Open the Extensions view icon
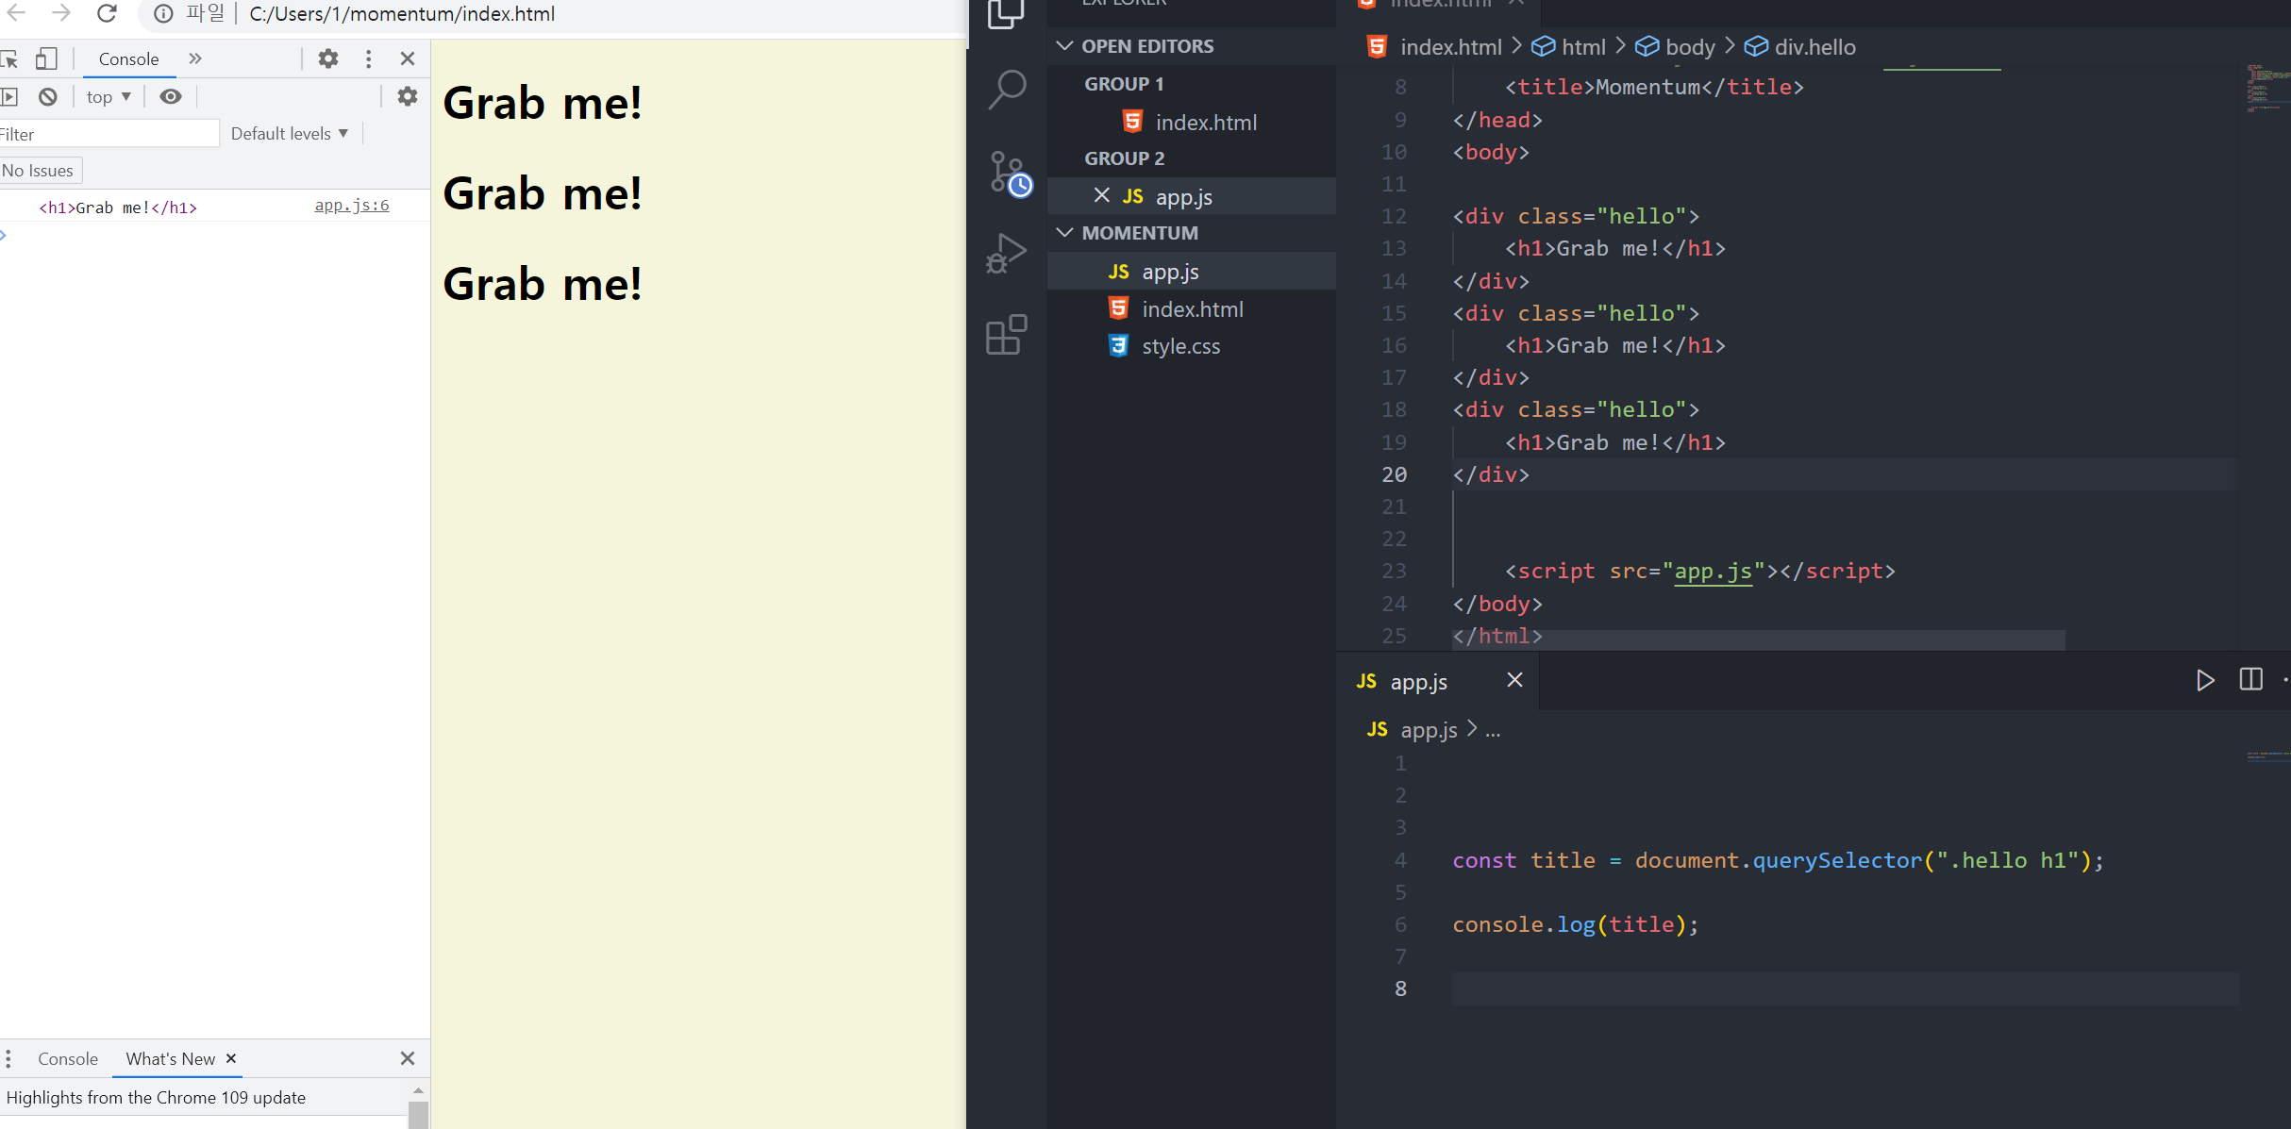The width and height of the screenshot is (2291, 1129). [1007, 335]
